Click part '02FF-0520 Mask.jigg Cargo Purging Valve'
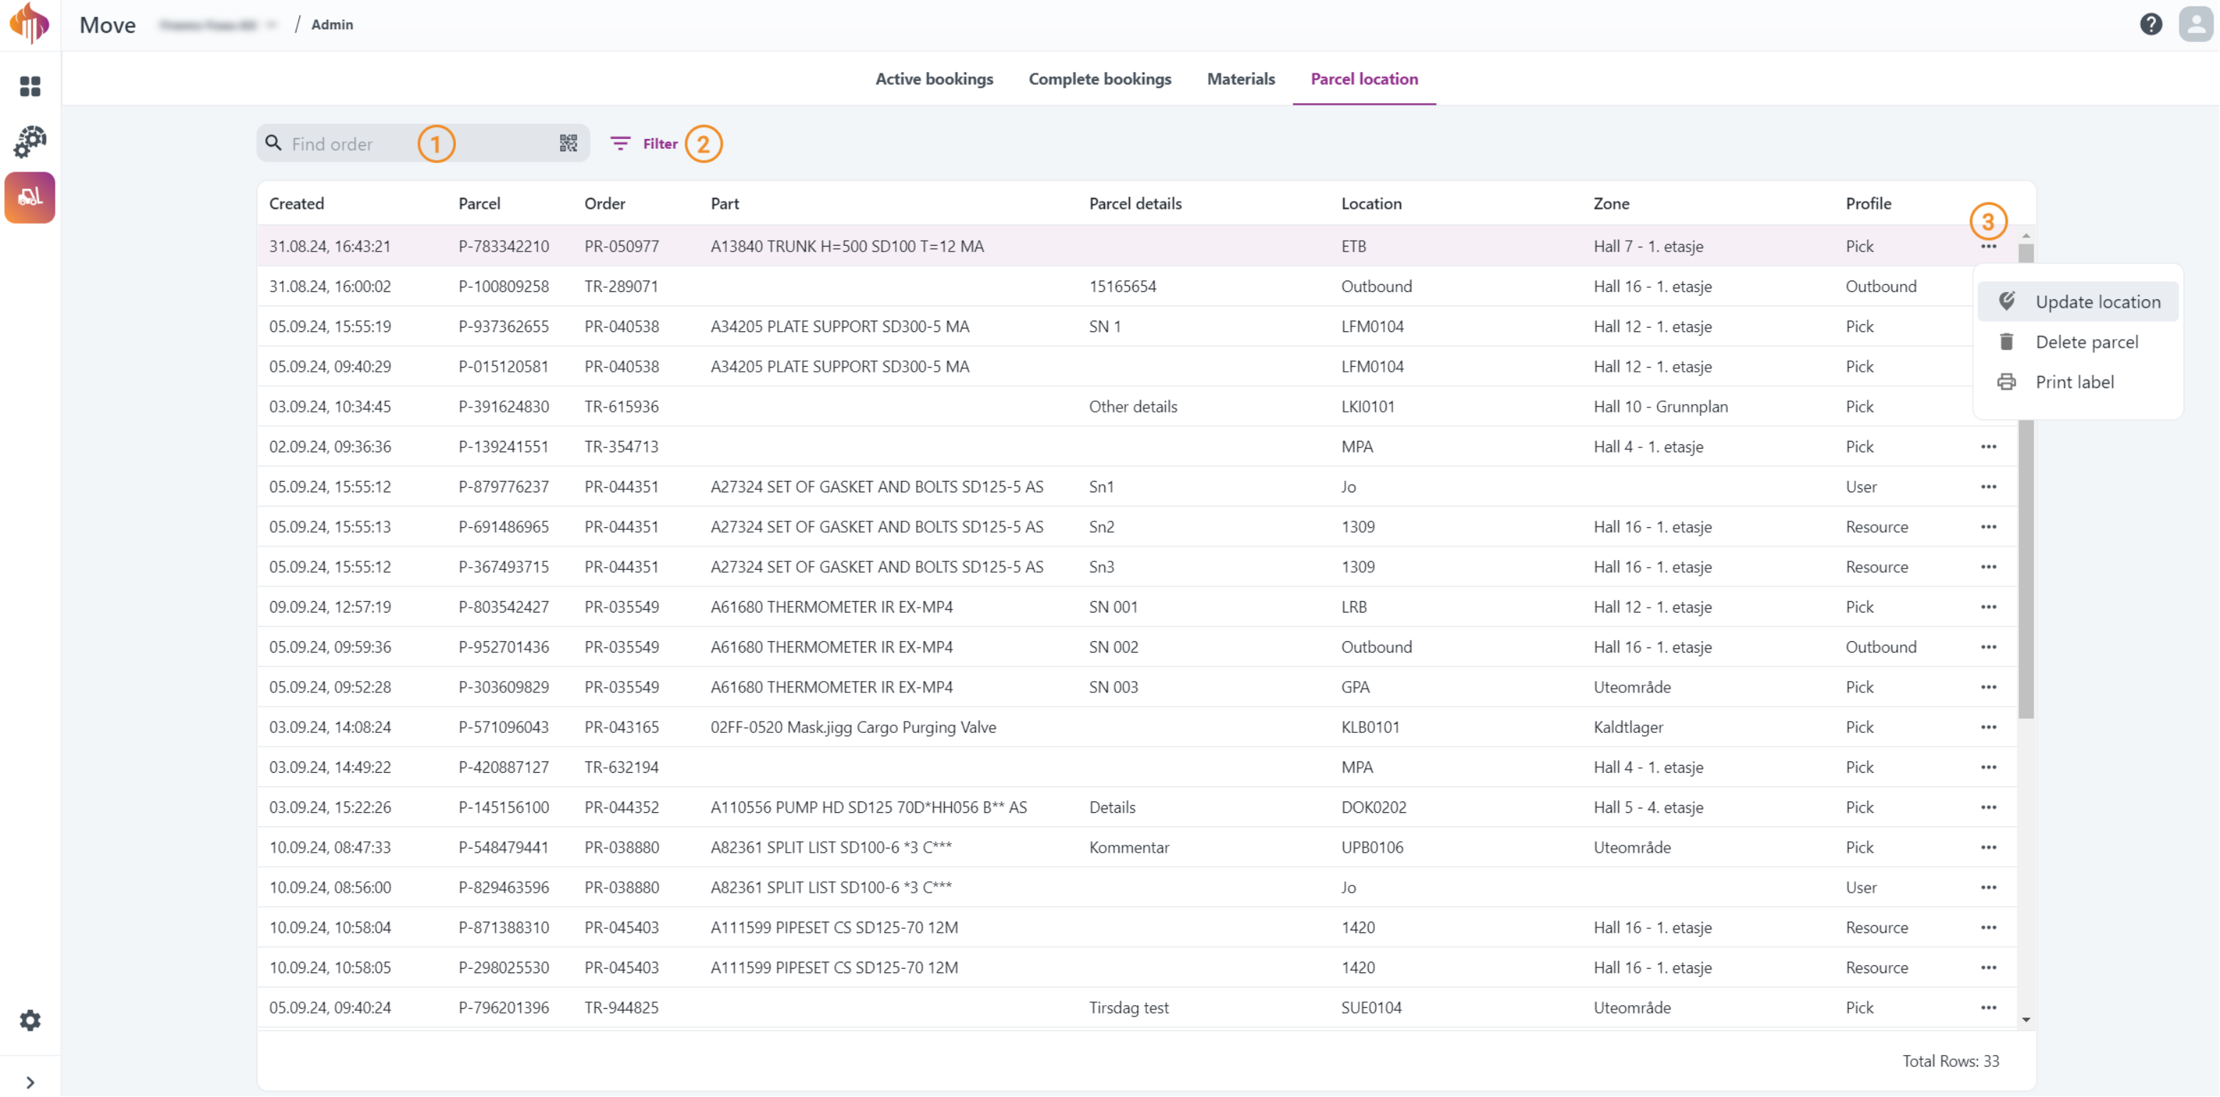The height and width of the screenshot is (1097, 2220). (852, 727)
